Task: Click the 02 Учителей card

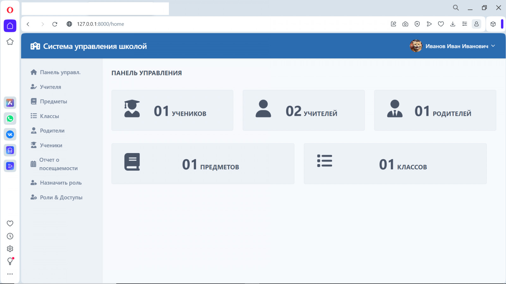Action: point(304,110)
